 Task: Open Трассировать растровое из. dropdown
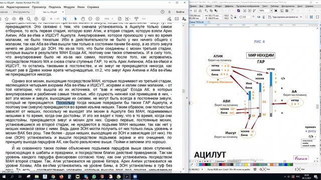(301, 17)
